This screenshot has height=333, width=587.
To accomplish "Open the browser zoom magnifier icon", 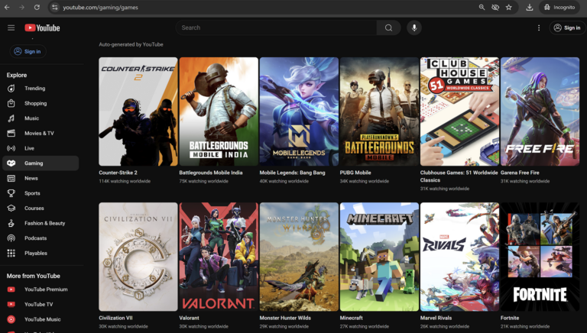I will click(x=482, y=7).
